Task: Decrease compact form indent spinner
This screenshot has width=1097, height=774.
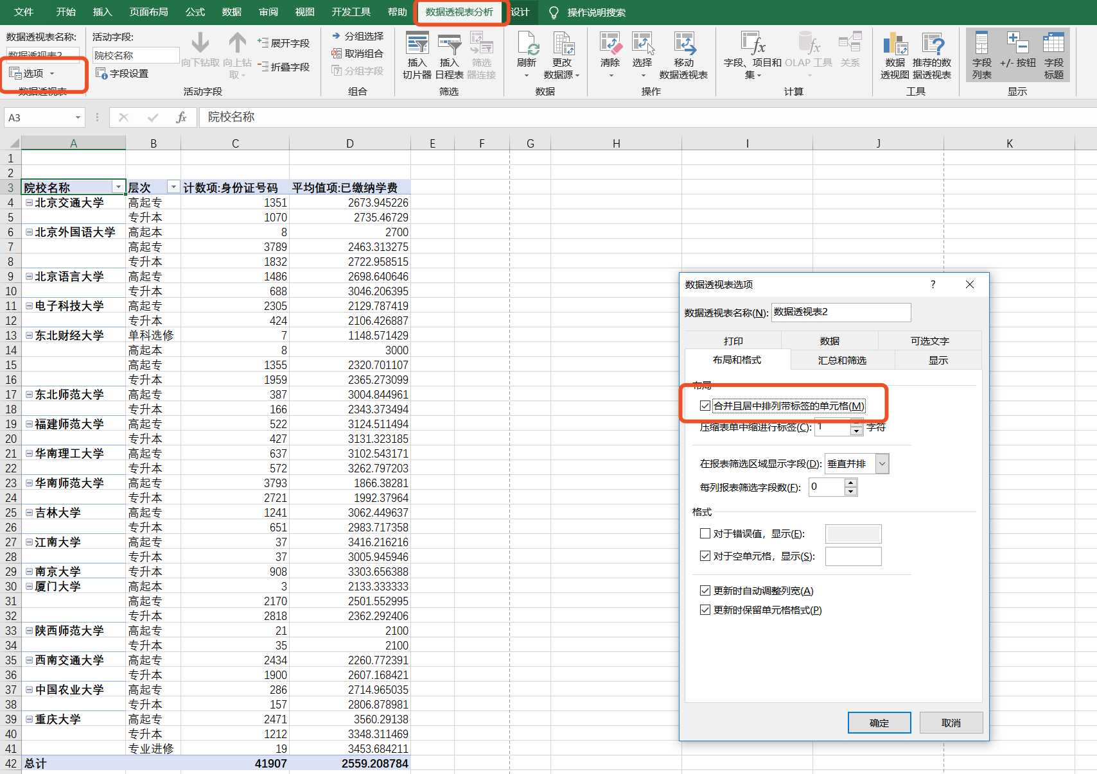Action: point(856,431)
